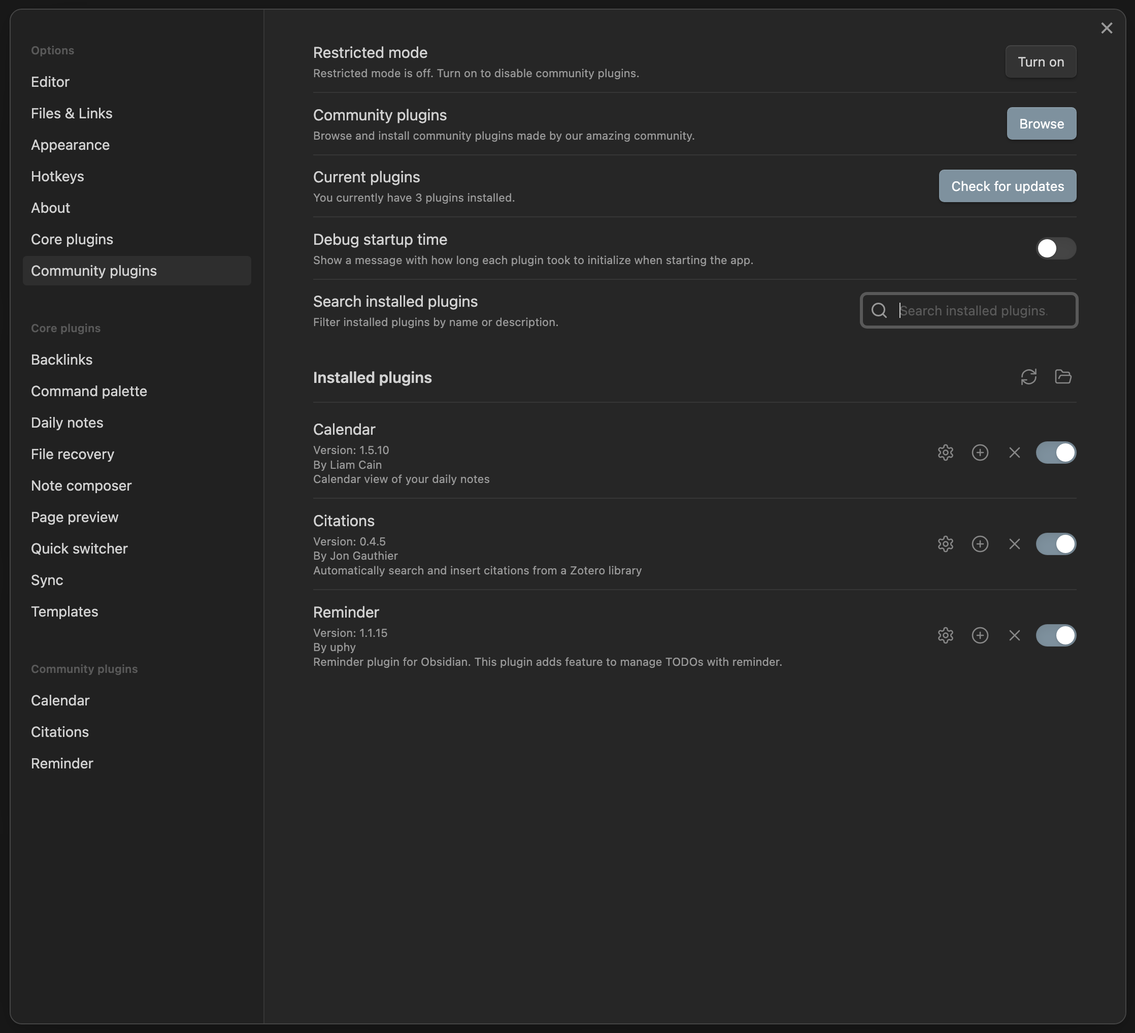Image resolution: width=1135 pixels, height=1033 pixels.
Task: Enable Debug startup time toggle
Action: pos(1056,248)
